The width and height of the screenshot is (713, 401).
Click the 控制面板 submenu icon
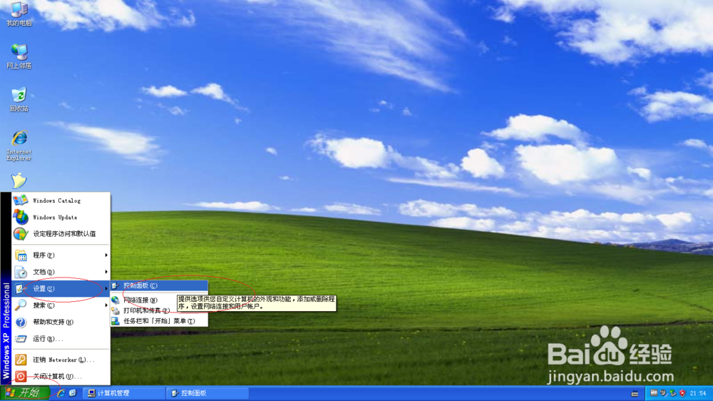click(x=116, y=285)
